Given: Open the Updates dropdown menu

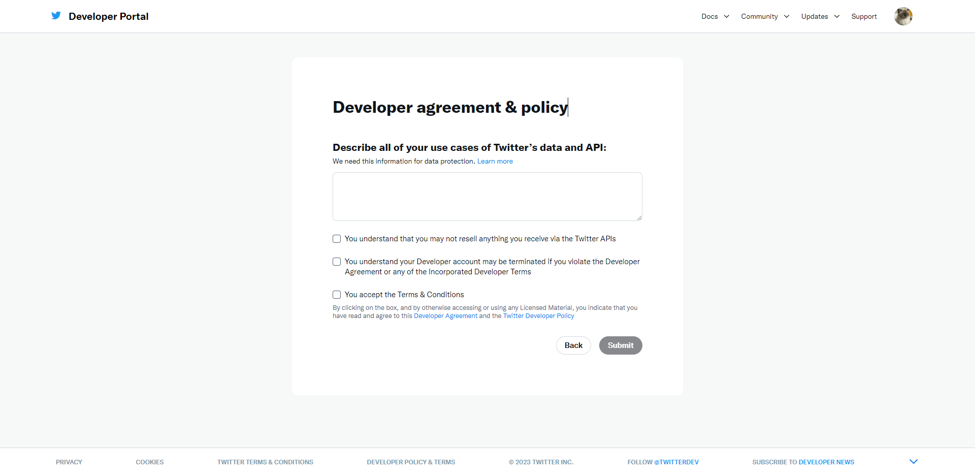Looking at the screenshot, I should [820, 16].
